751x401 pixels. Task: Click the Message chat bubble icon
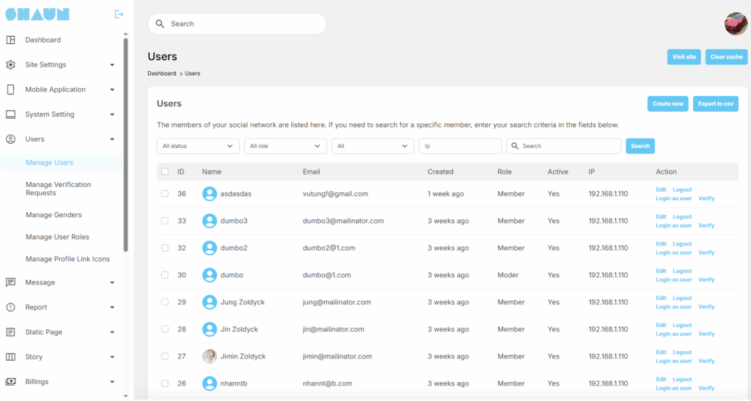coord(10,282)
